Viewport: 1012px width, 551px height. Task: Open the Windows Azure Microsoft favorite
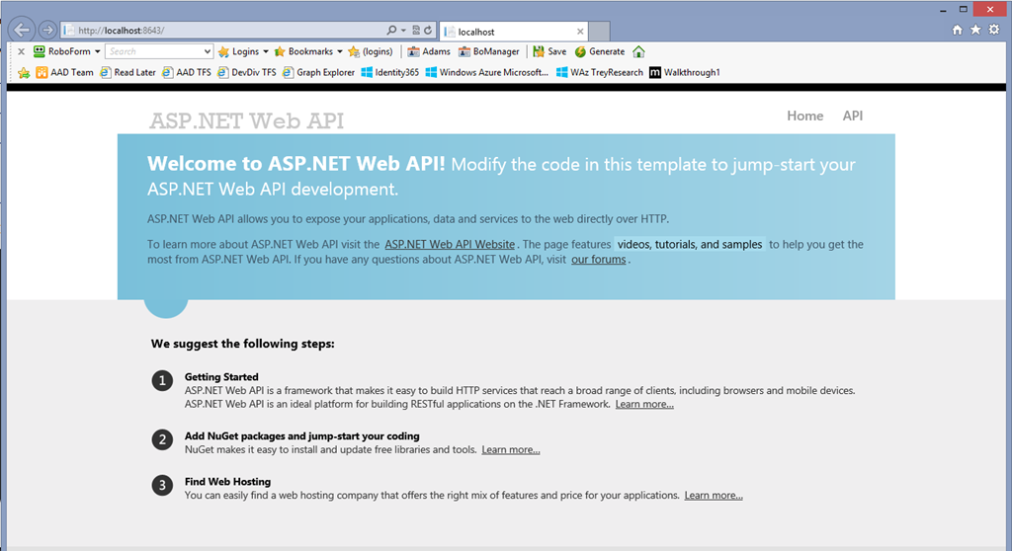coord(486,72)
